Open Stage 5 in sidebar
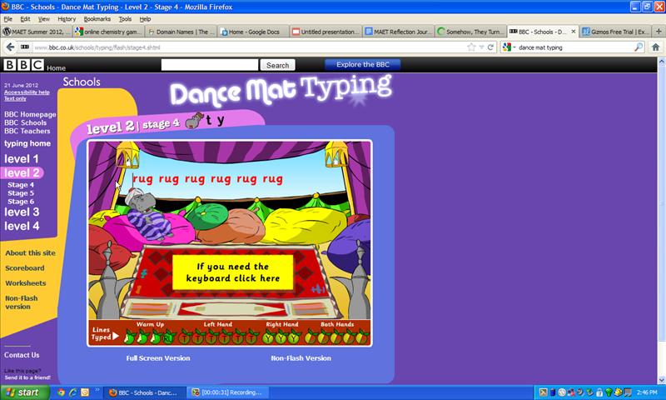Image resolution: width=666 pixels, height=400 pixels. click(x=20, y=193)
